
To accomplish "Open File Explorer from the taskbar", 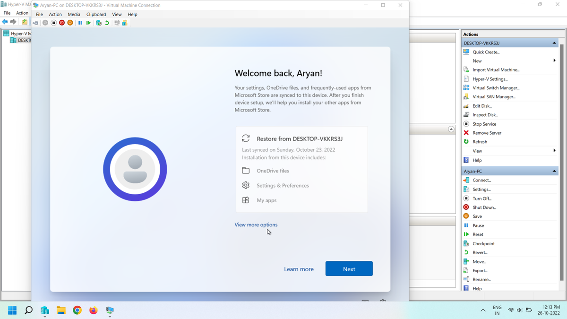I will point(61,310).
